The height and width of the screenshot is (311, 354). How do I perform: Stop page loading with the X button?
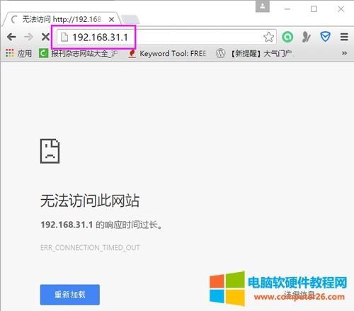pos(45,37)
